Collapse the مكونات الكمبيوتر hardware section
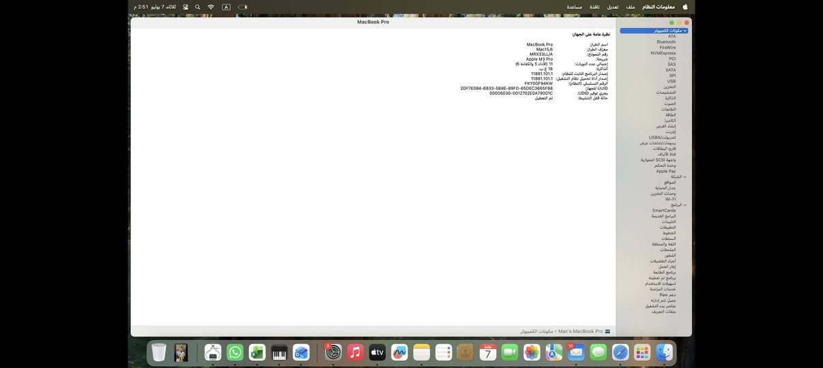 (x=685, y=31)
